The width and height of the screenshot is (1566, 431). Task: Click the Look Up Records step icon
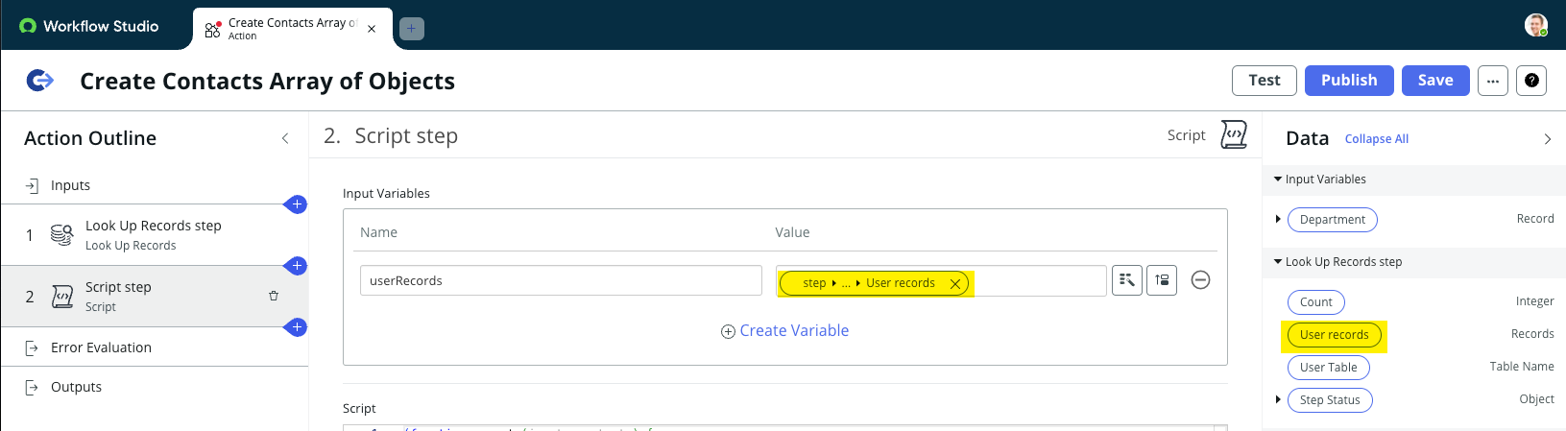(61, 235)
